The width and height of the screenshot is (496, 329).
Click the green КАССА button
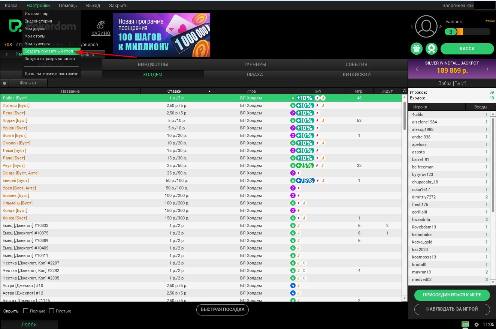coord(467,49)
